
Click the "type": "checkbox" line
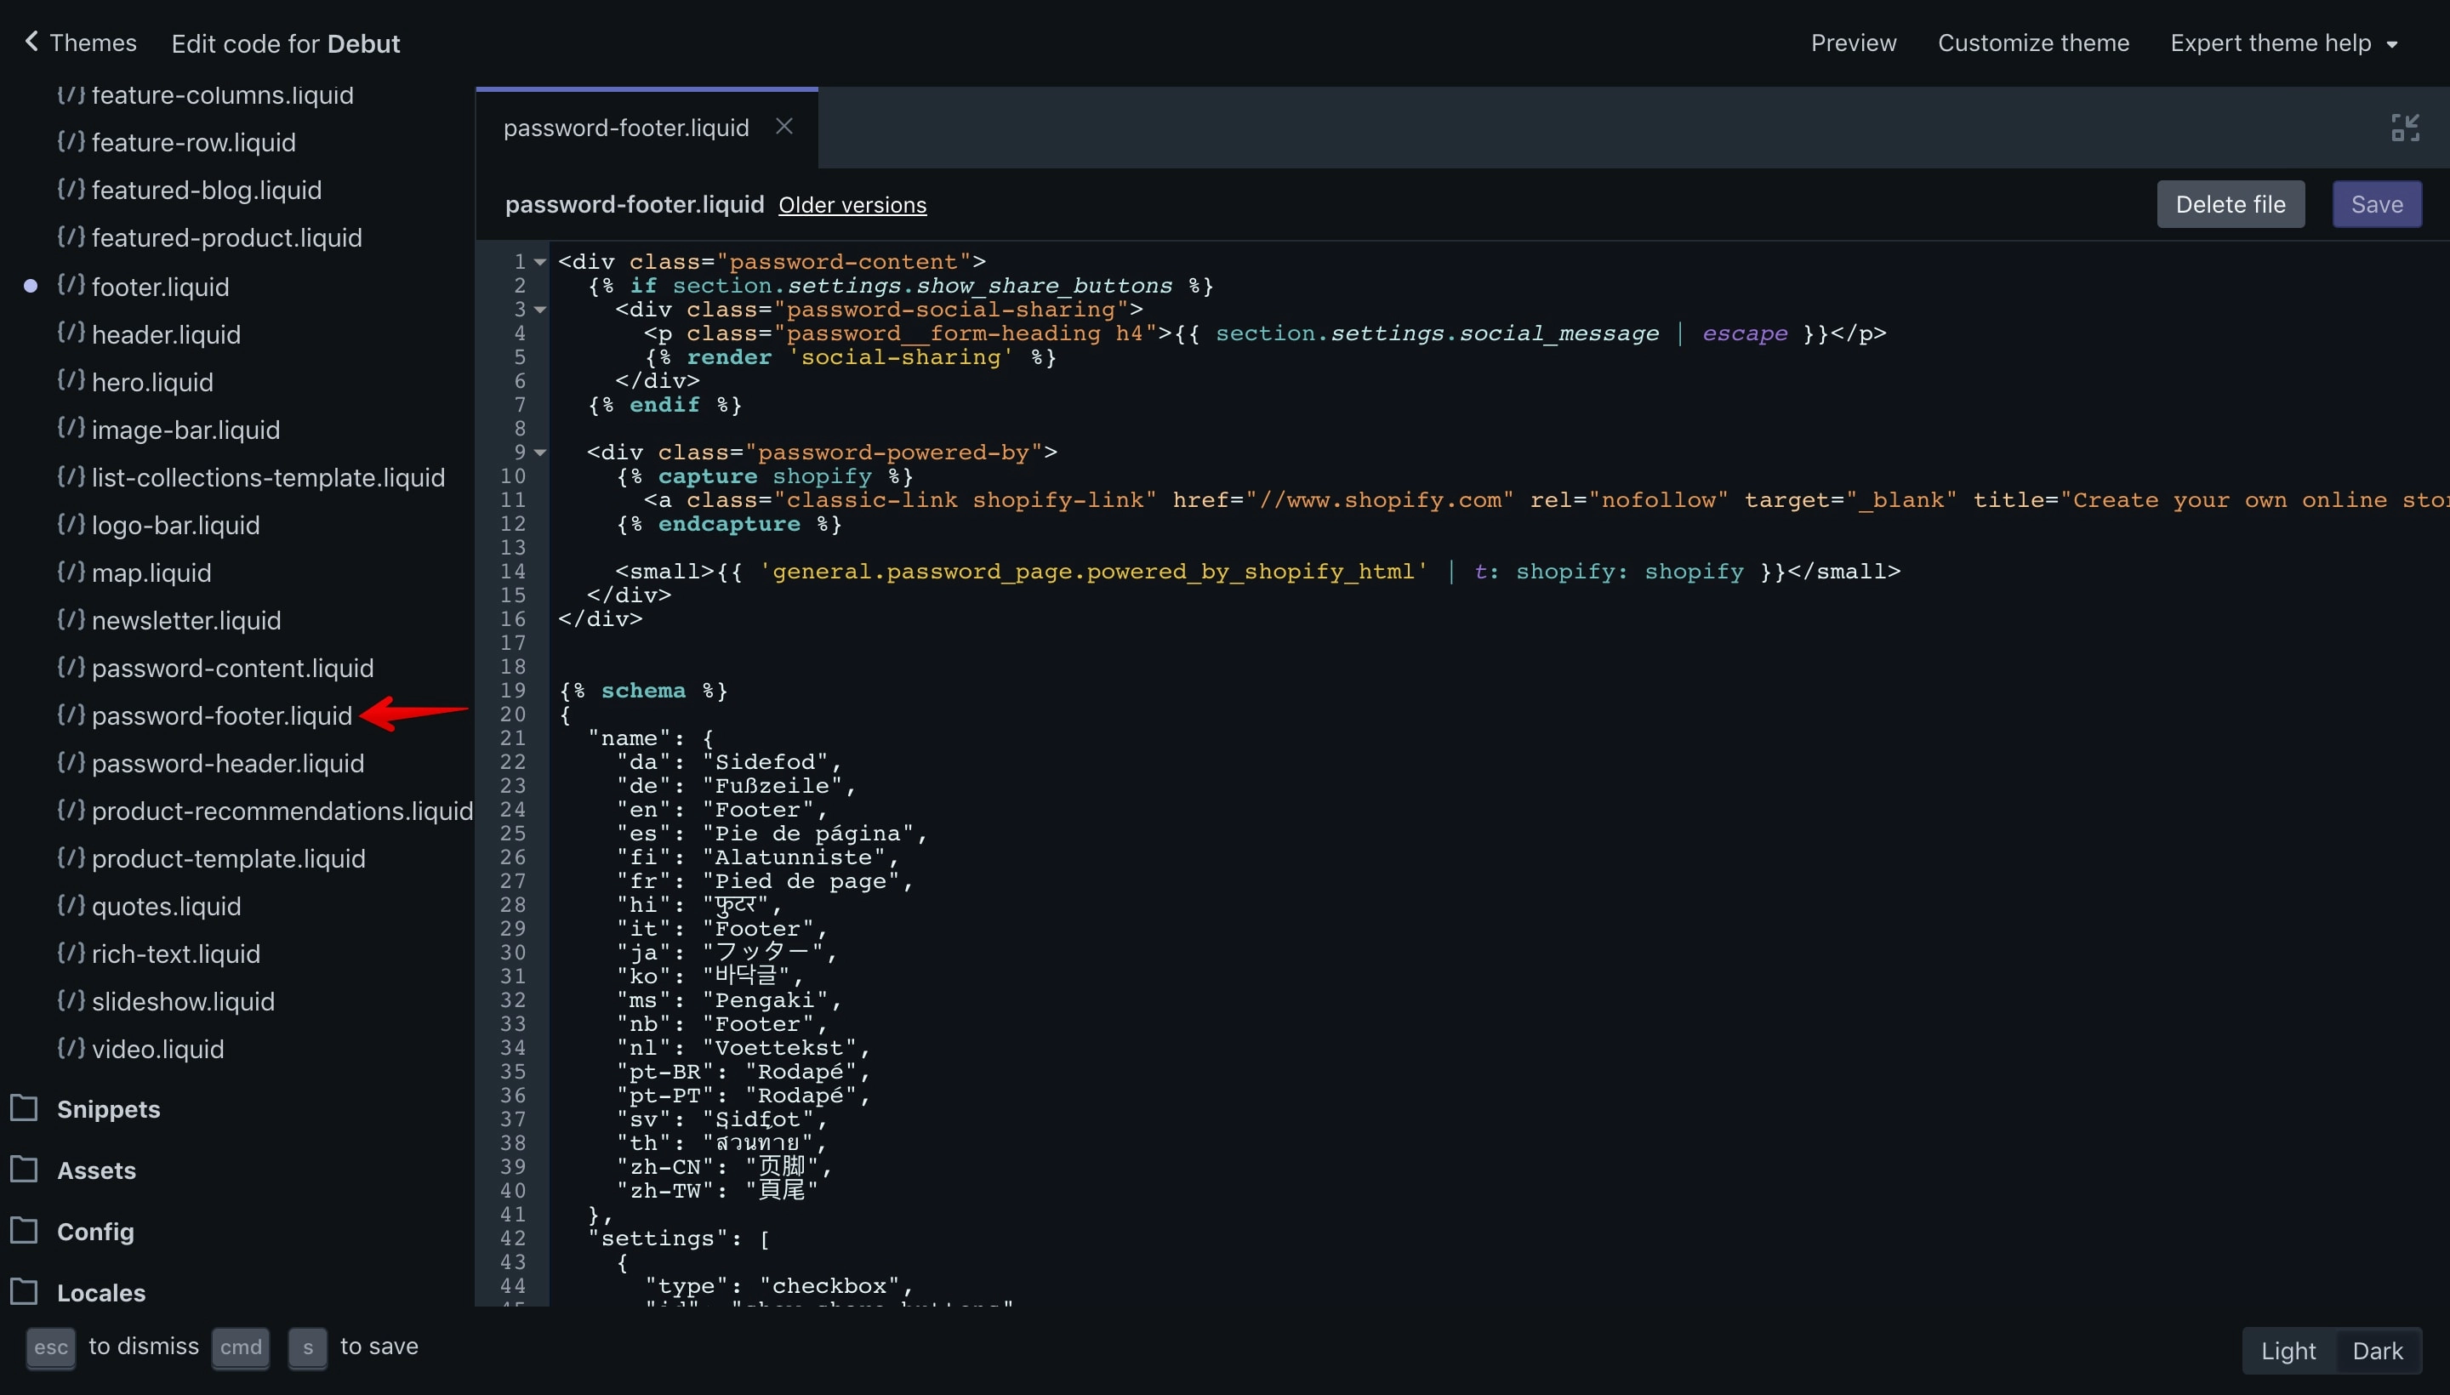click(x=778, y=1286)
